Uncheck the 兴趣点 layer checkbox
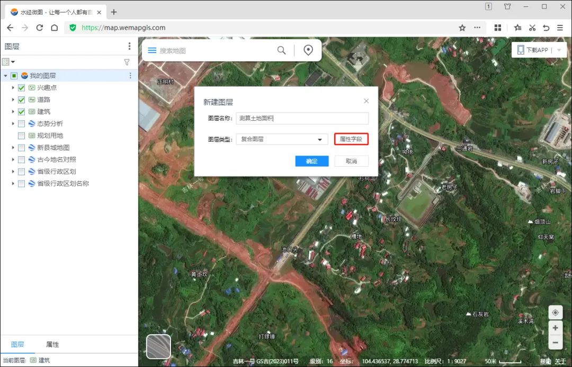The height and width of the screenshot is (367, 572). pos(22,87)
